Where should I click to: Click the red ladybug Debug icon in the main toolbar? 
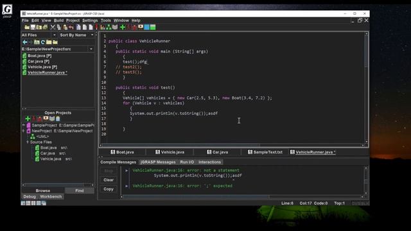coord(135,27)
